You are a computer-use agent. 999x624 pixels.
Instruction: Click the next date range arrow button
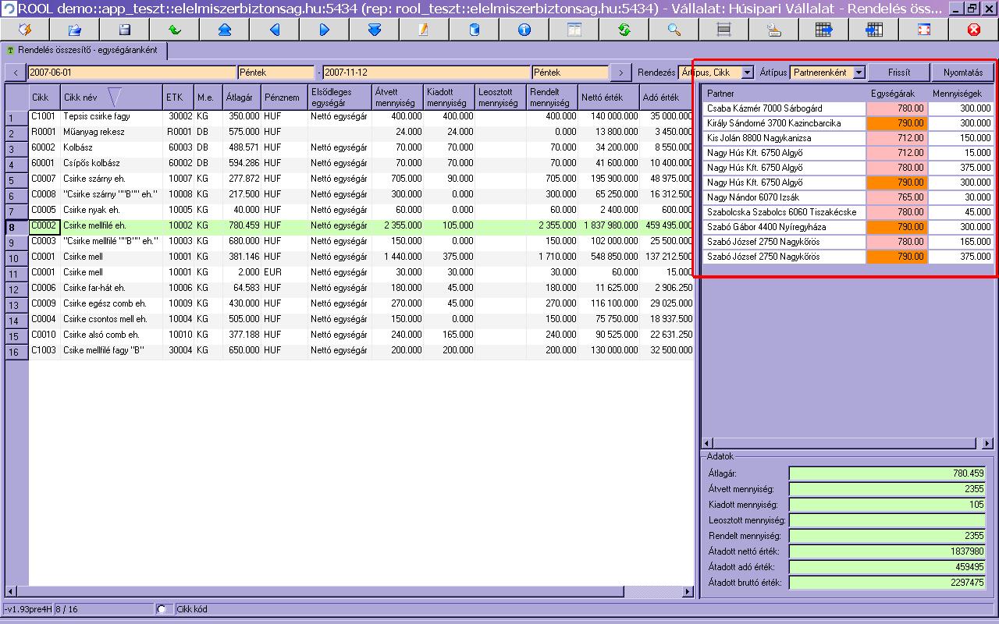click(x=620, y=73)
